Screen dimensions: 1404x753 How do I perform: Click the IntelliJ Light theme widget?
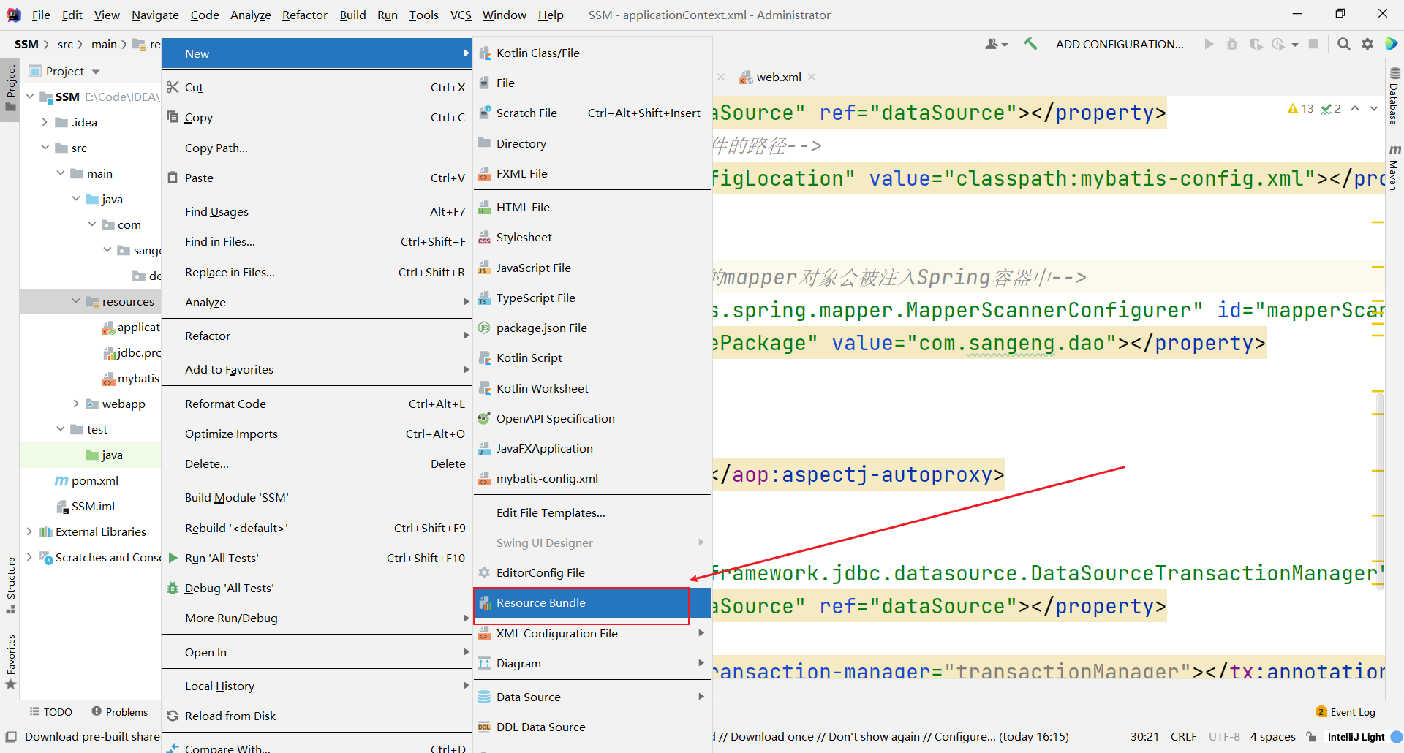click(x=1356, y=736)
